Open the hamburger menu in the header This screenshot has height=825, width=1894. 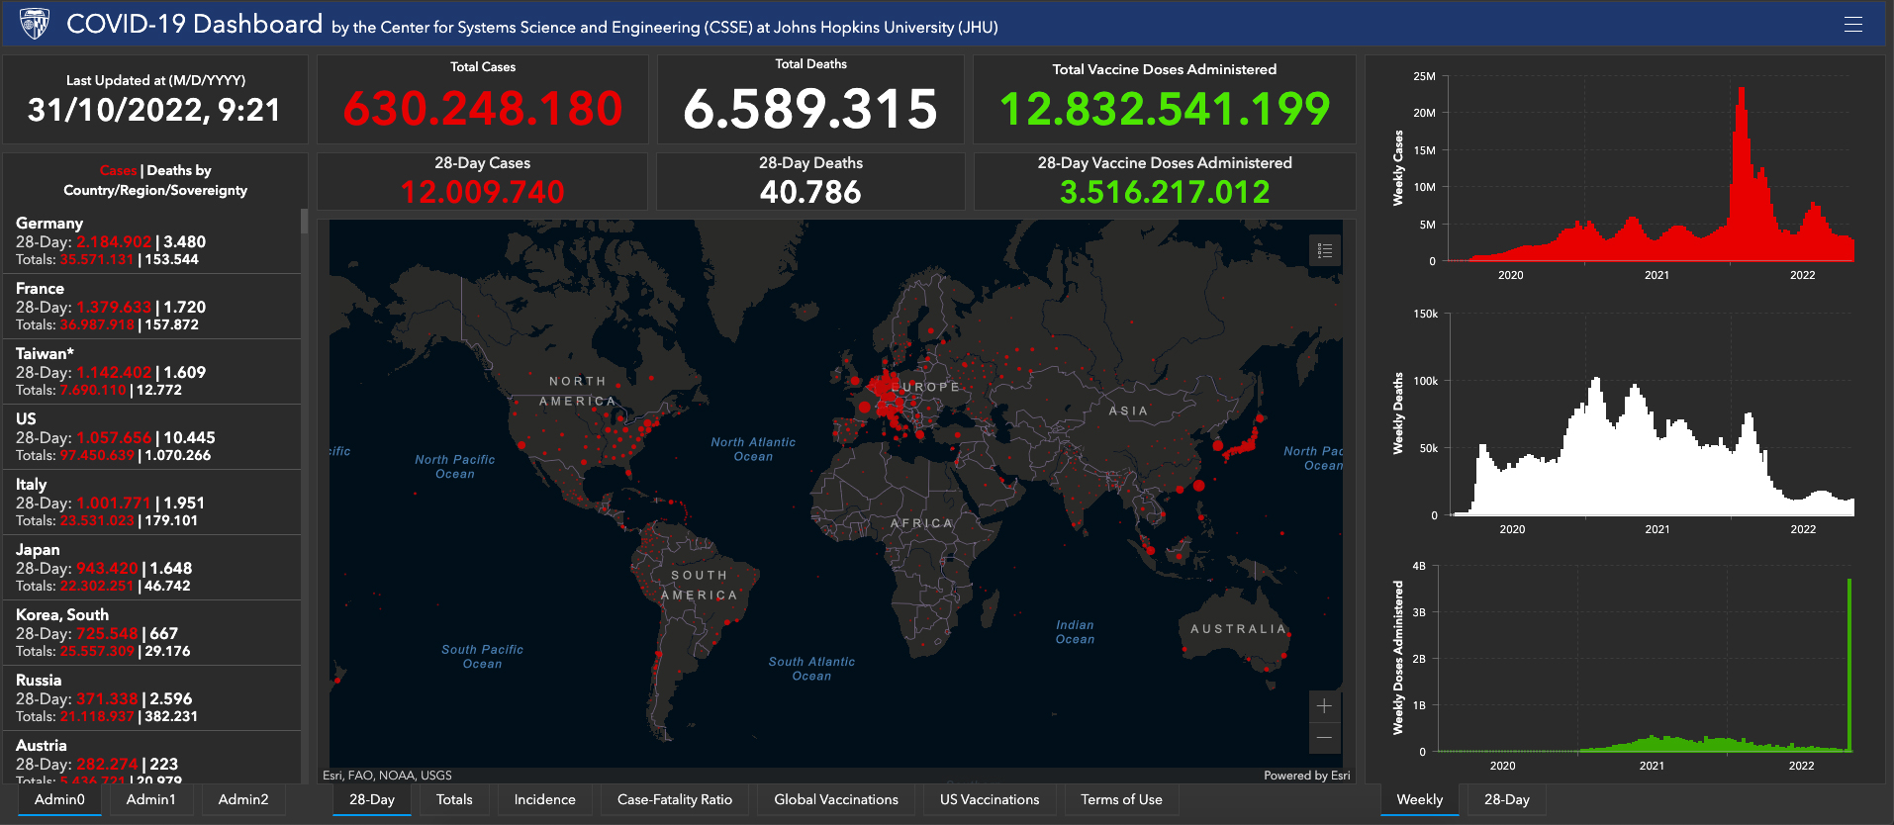(x=1853, y=25)
